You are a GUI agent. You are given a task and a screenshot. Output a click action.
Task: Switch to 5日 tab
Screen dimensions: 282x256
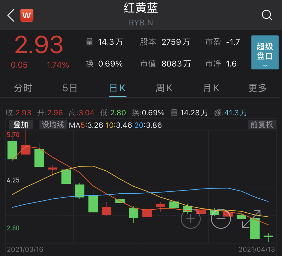(x=70, y=88)
